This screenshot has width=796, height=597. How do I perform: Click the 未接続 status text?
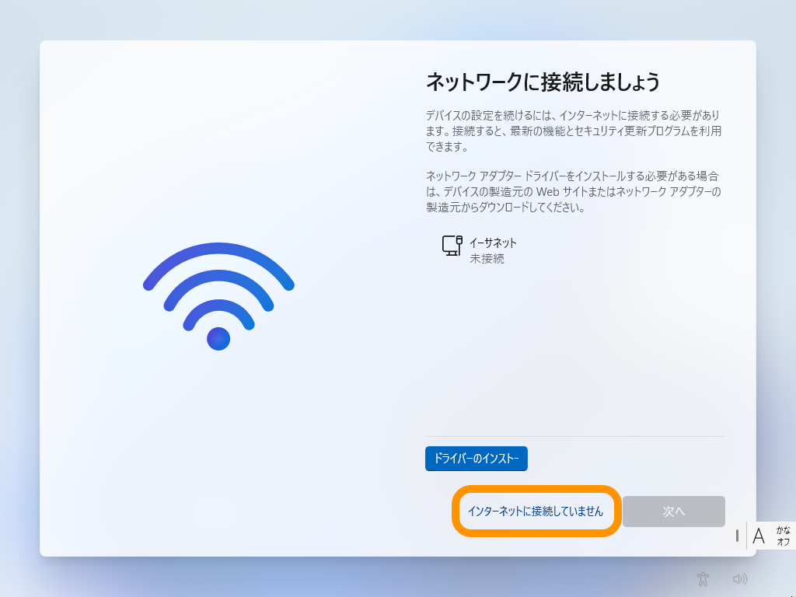[x=487, y=258]
